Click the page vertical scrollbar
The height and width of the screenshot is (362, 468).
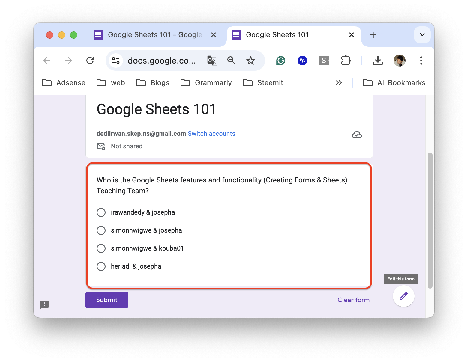point(430,221)
